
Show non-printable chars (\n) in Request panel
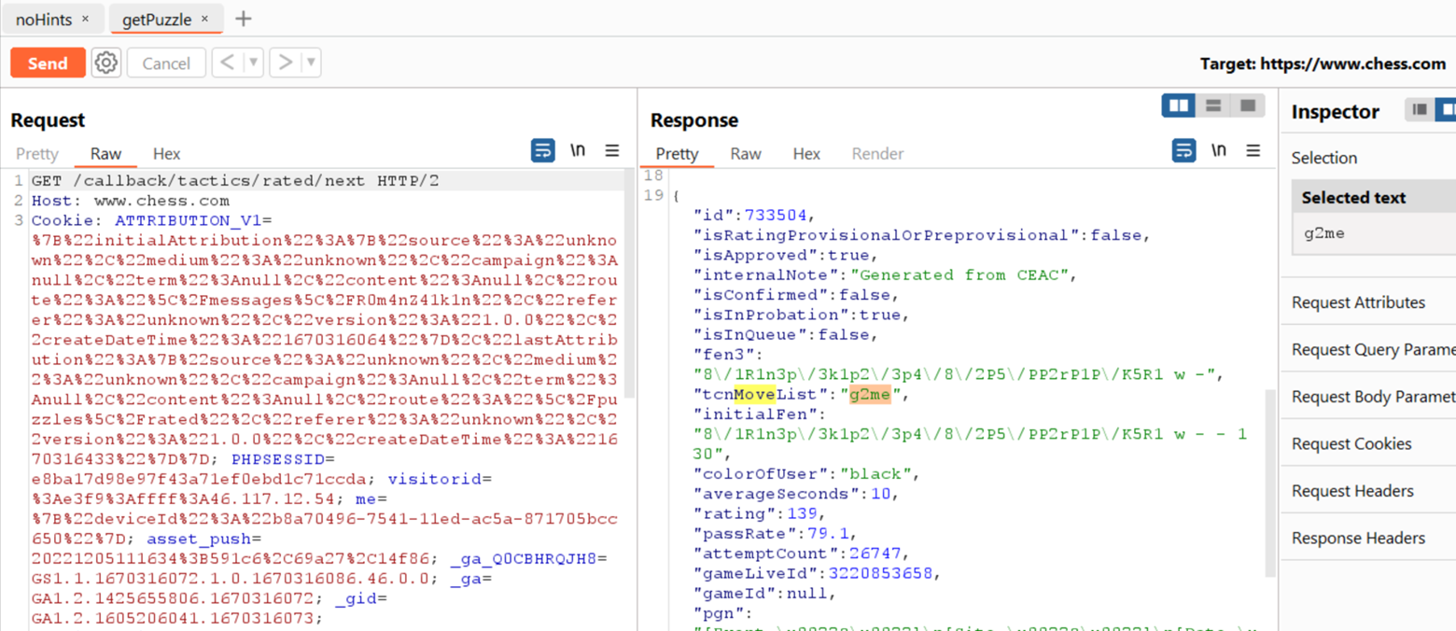click(x=578, y=150)
